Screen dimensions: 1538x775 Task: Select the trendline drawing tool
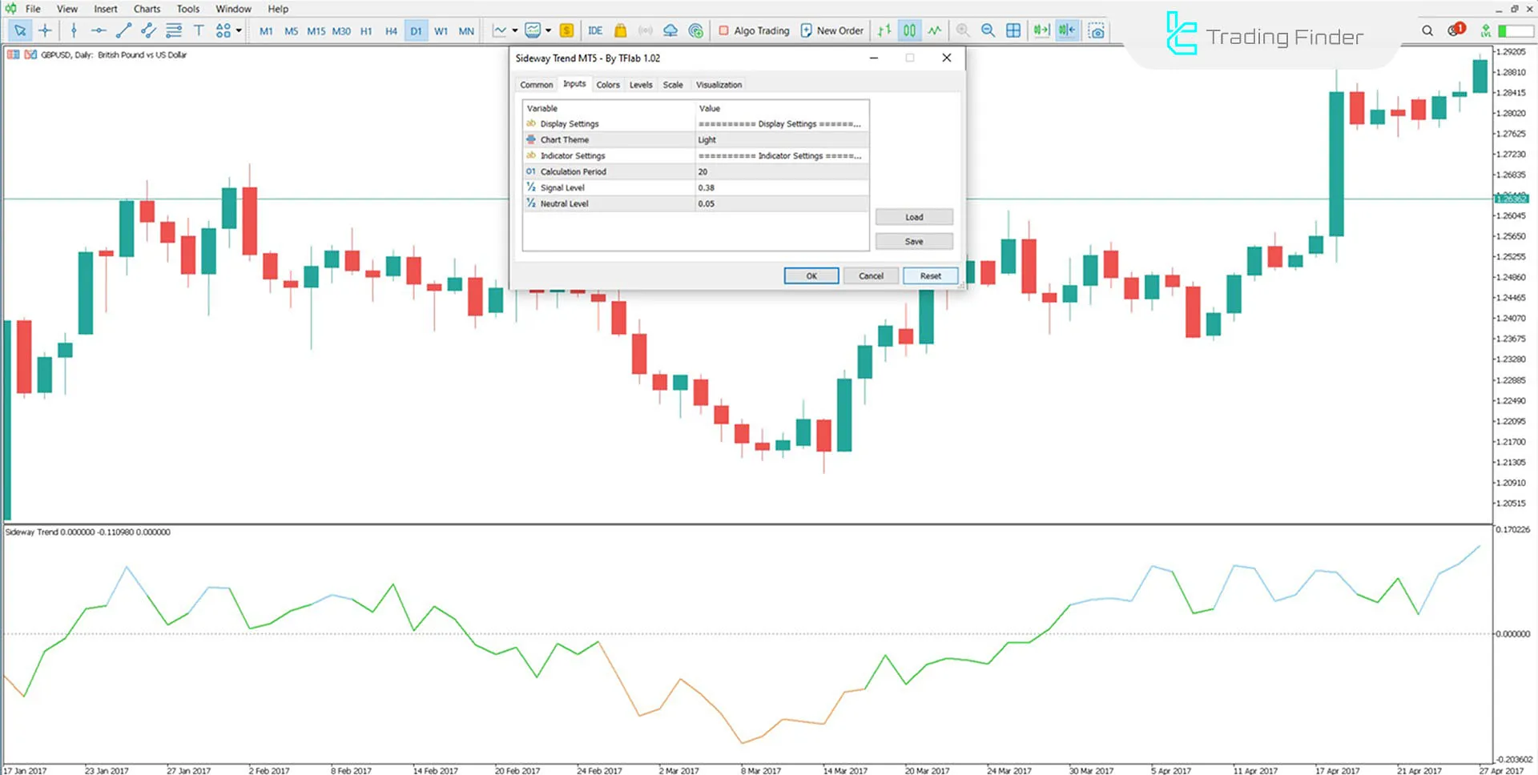point(123,30)
